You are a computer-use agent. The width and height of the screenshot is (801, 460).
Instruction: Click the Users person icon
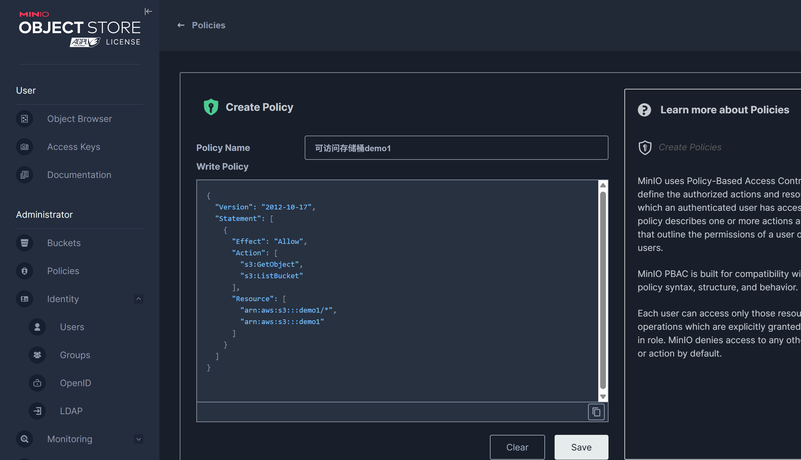pos(37,327)
